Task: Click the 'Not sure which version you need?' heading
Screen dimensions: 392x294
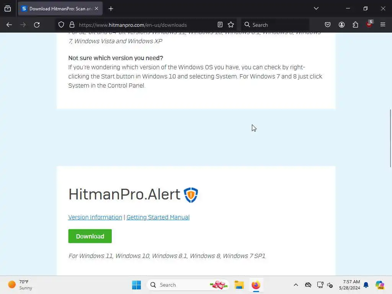Action: (116, 58)
